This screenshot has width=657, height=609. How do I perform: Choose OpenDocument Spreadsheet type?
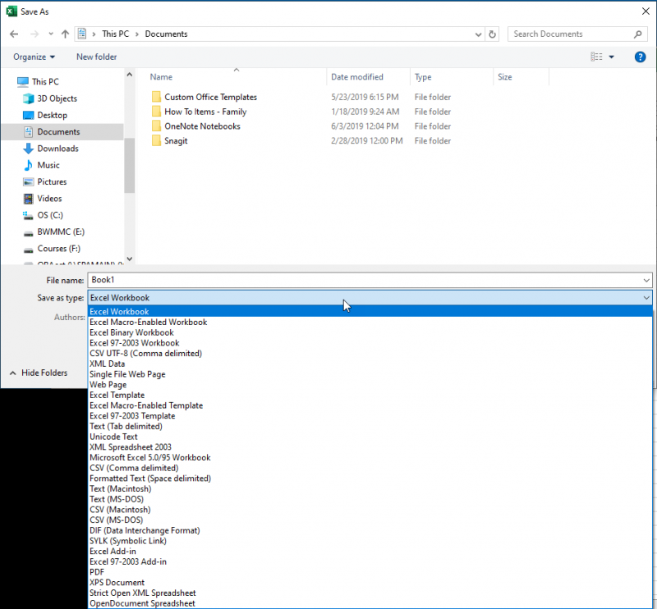[x=370, y=603]
